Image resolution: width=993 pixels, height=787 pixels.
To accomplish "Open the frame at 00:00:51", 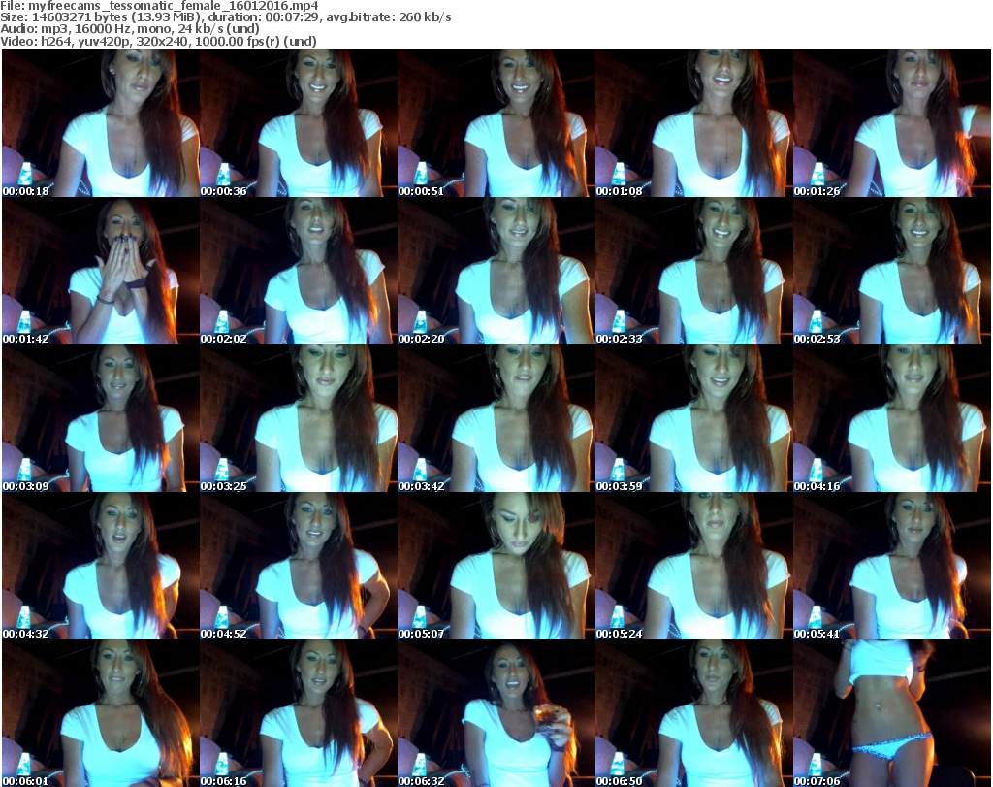I will coord(496,123).
